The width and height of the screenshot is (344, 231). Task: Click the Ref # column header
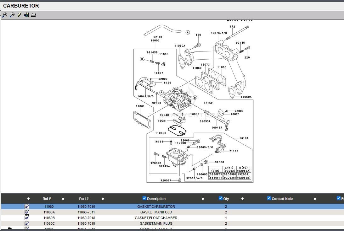[47, 199]
